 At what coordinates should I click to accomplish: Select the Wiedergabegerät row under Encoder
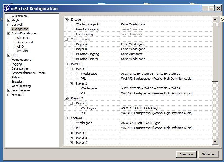click(x=138, y=24)
